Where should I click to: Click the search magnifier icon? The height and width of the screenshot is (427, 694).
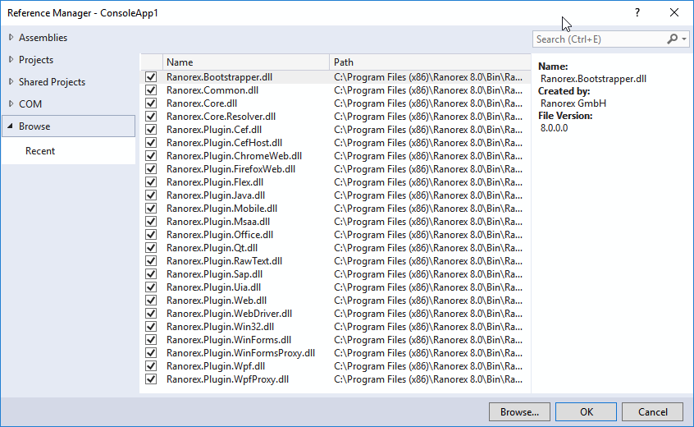[672, 39]
